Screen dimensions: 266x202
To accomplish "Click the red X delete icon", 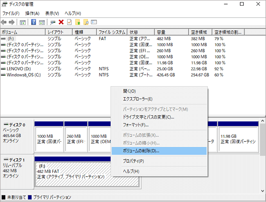I will pyautogui.click(x=61, y=22).
